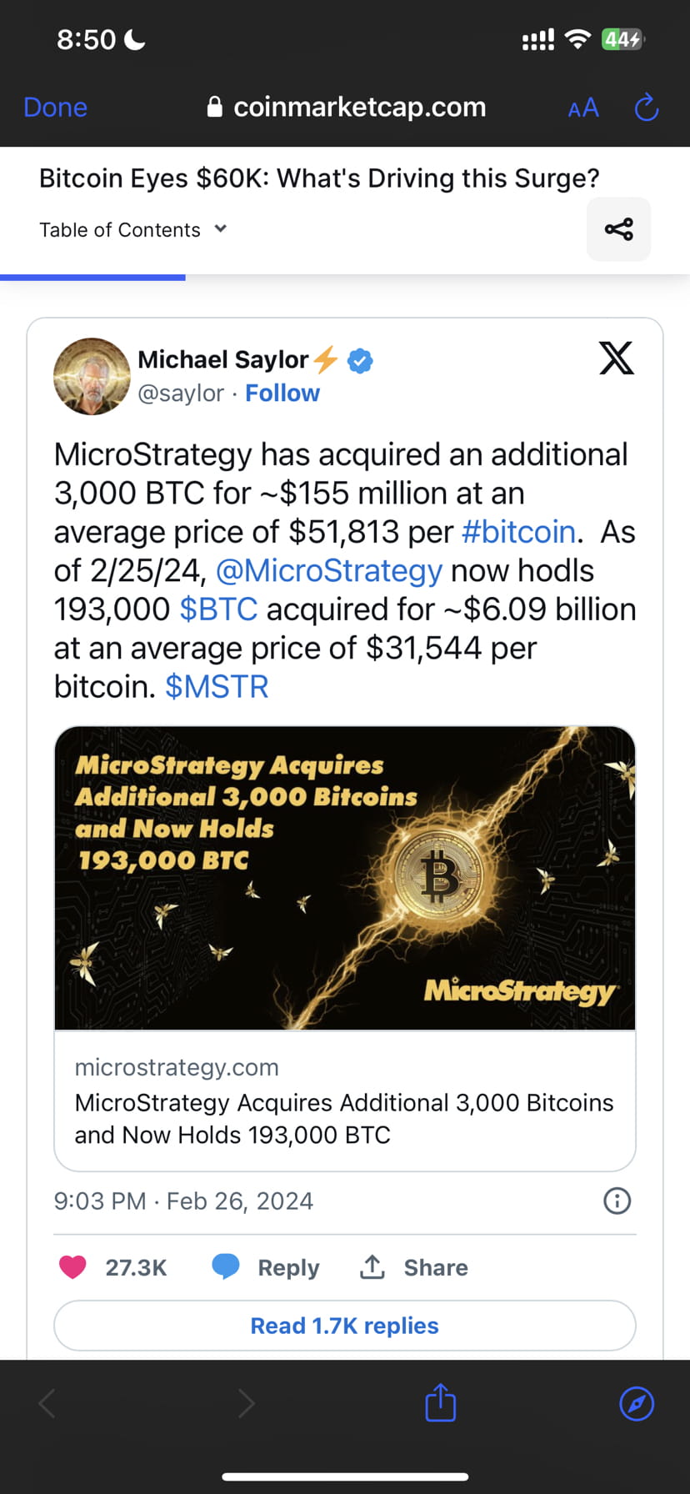Viewport: 690px width, 1494px height.
Task: Tap the padlock icon in the address bar
Action: [214, 107]
